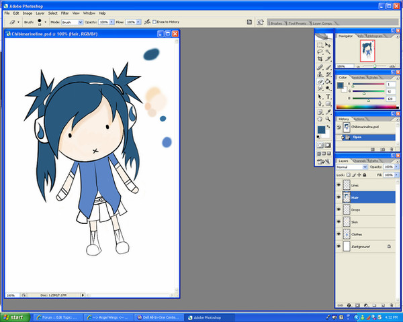This screenshot has width=403, height=322.
Task: Hide the Clothes layer
Action: point(339,234)
